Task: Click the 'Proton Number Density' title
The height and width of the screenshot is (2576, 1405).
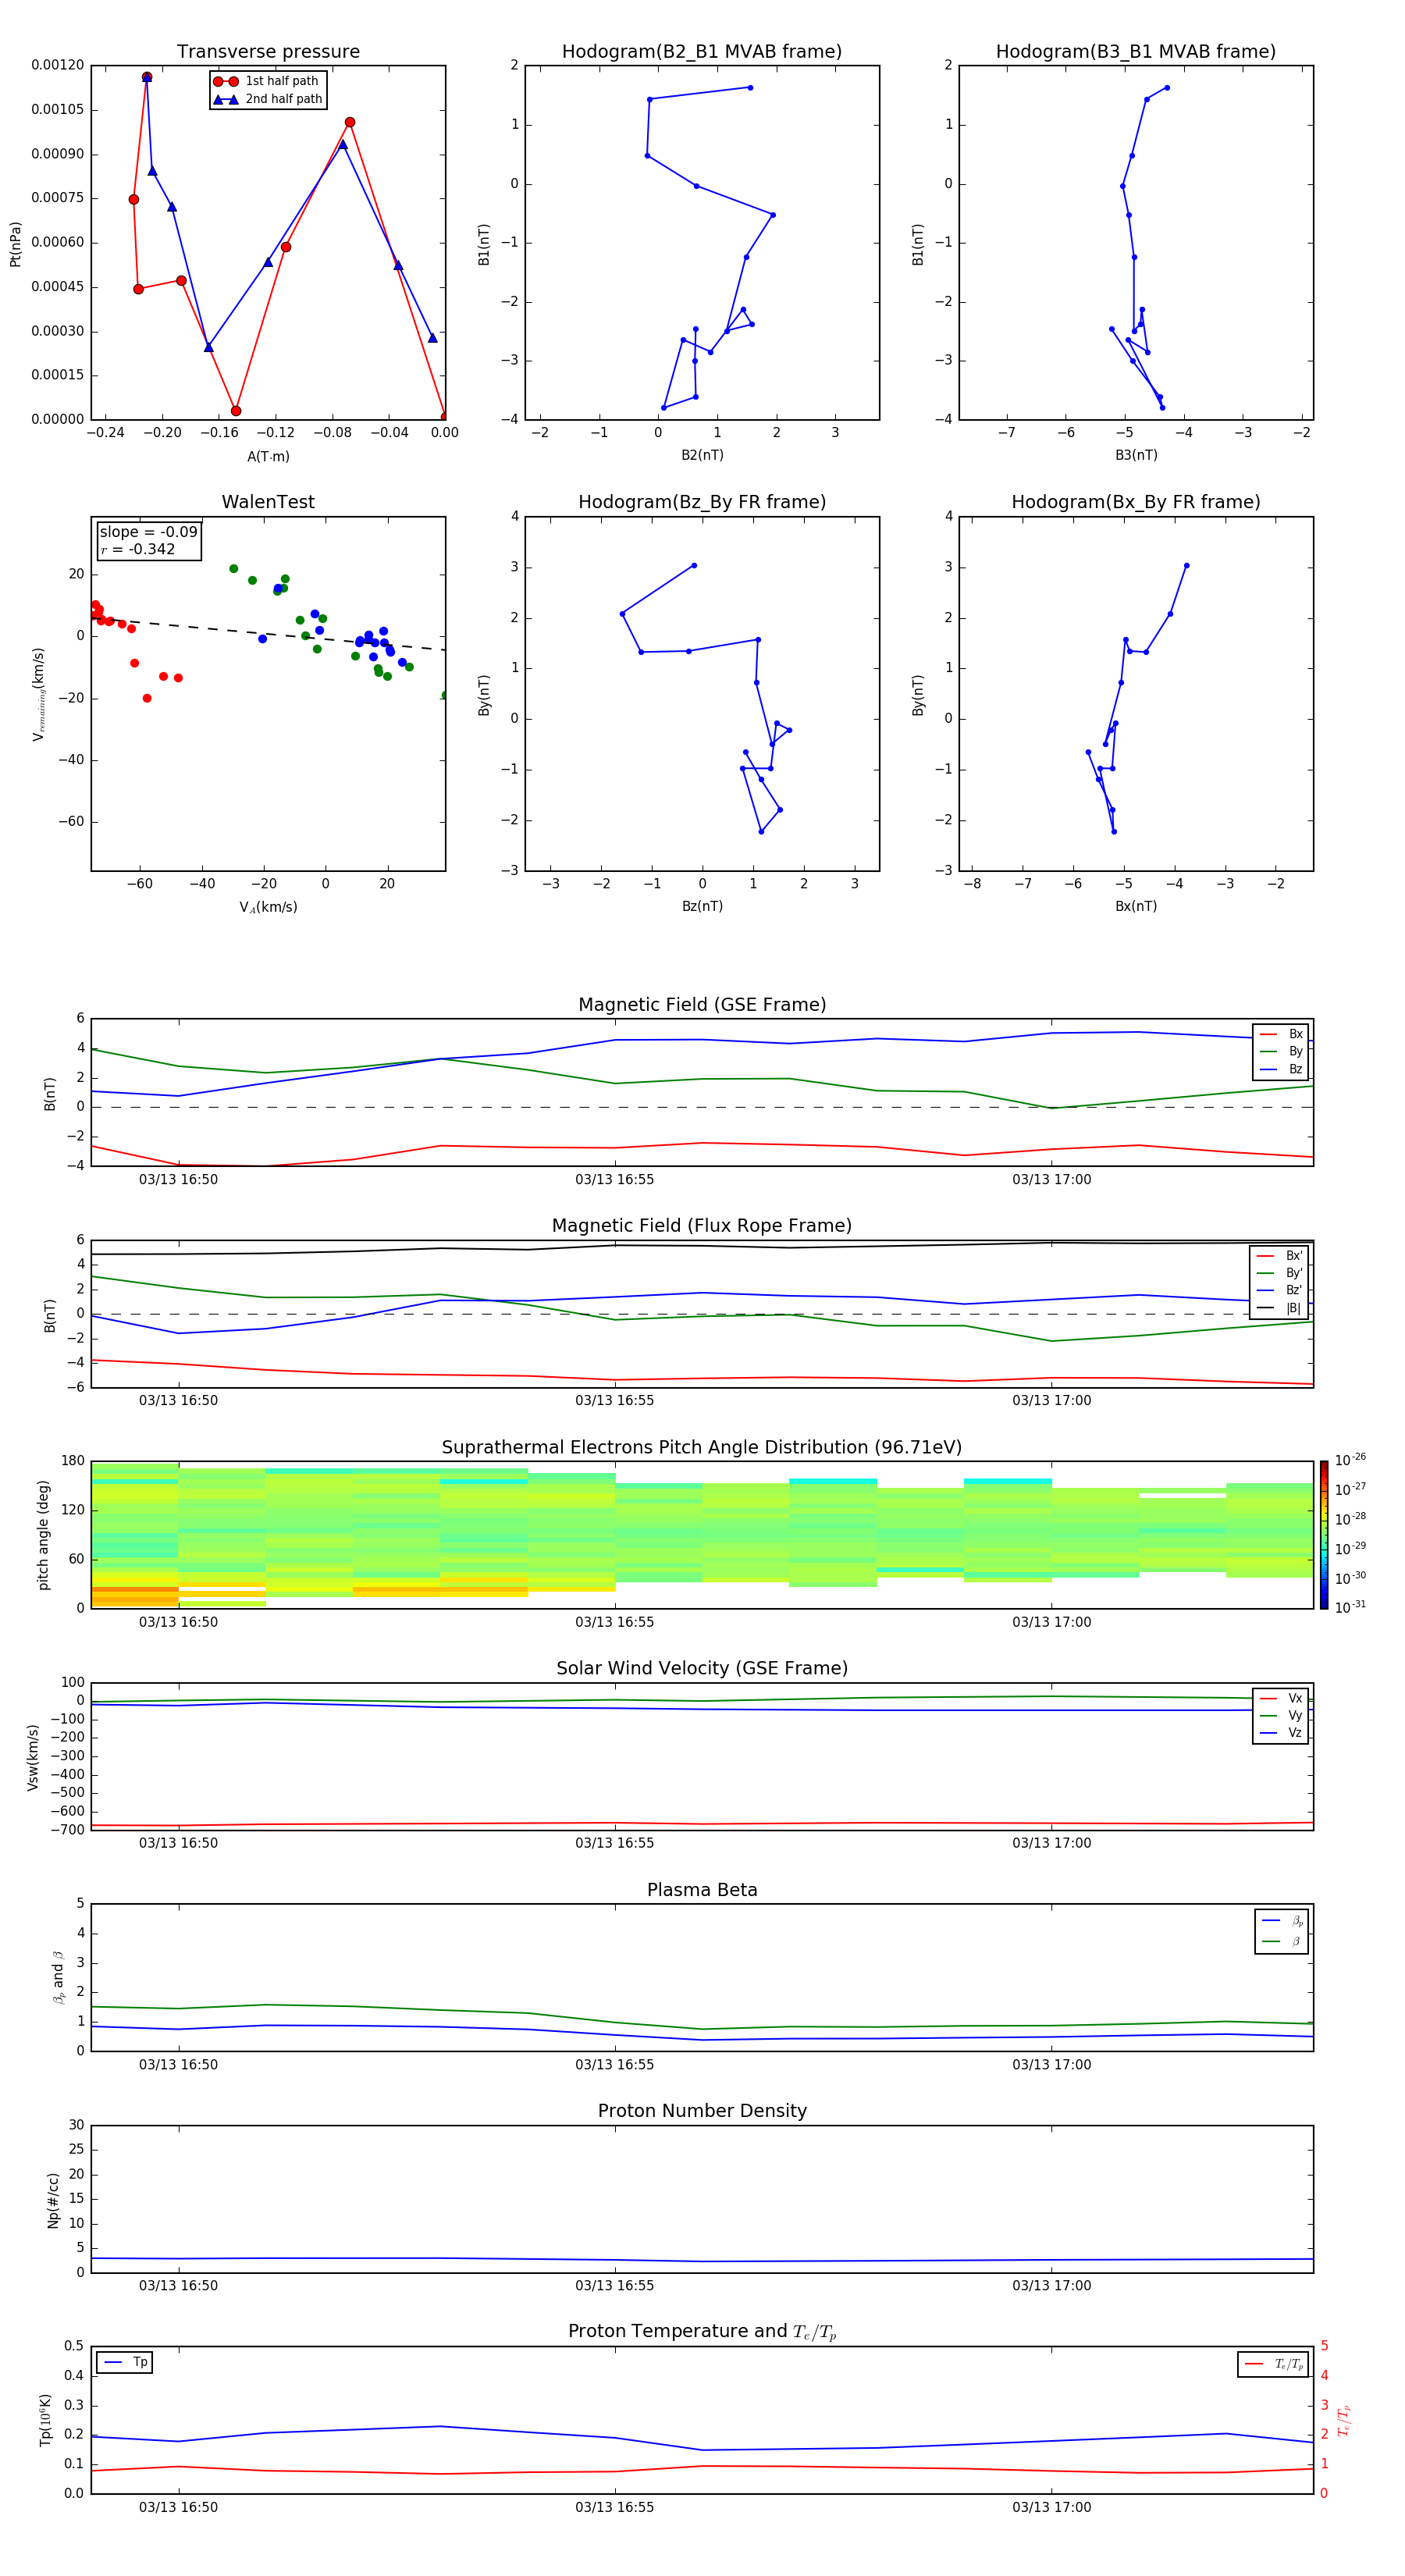Action: click(702, 2111)
